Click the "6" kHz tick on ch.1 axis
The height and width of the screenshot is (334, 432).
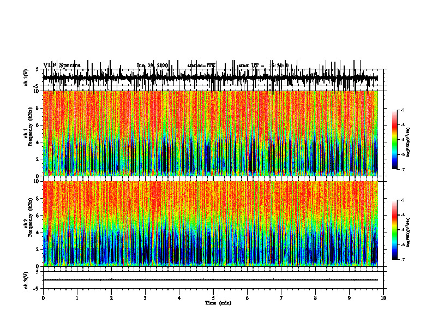click(38, 125)
